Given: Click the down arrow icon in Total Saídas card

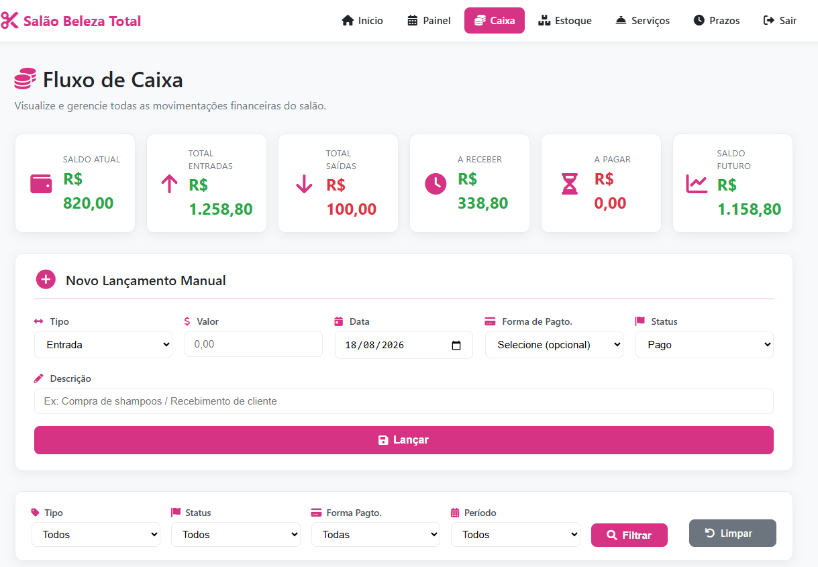Looking at the screenshot, I should click(x=304, y=184).
